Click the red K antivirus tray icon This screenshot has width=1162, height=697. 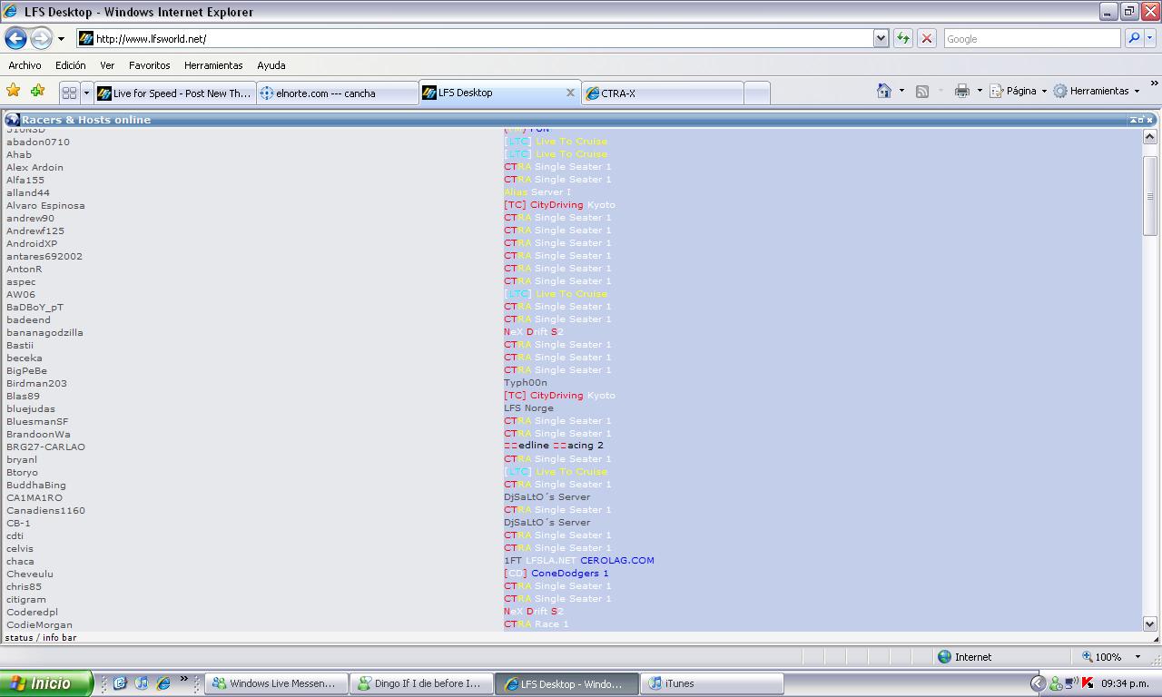[1088, 683]
